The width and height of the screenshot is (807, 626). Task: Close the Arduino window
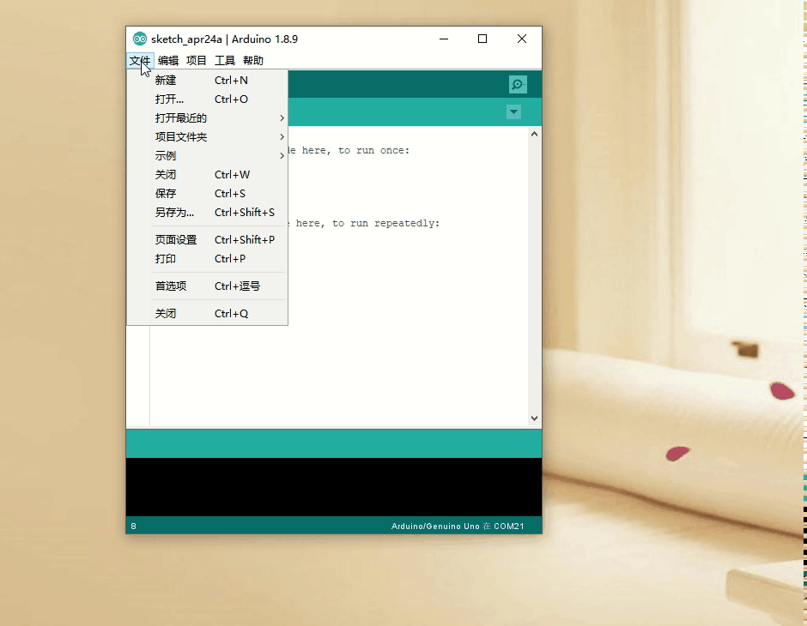(x=522, y=39)
